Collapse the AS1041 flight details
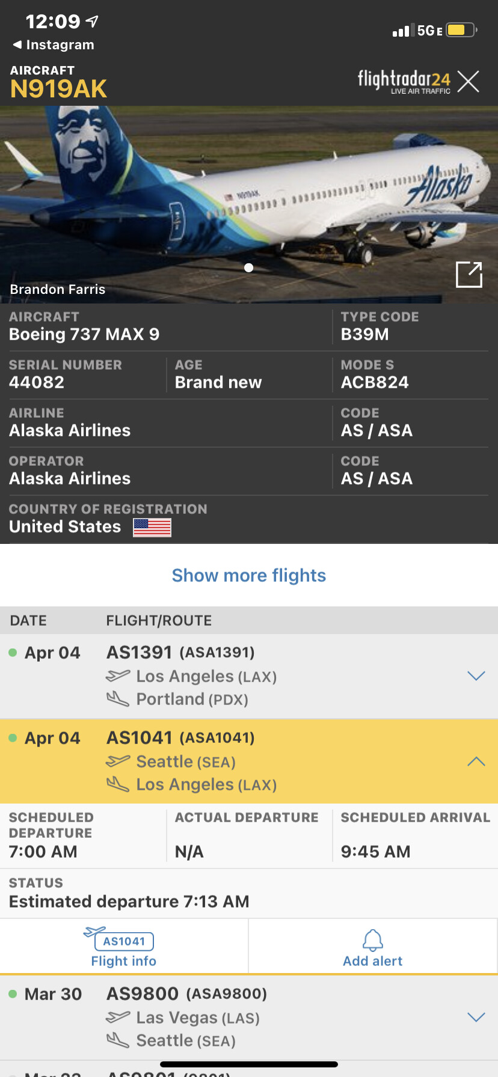 [476, 761]
